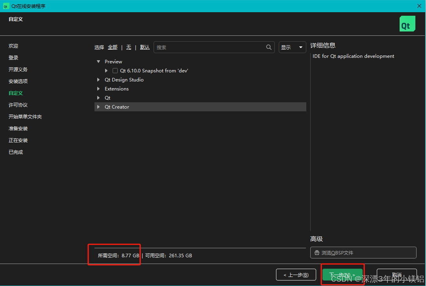Select Qt 6.10.0 Snapshot from 'dev' row
426x286 pixels.
click(x=154, y=70)
